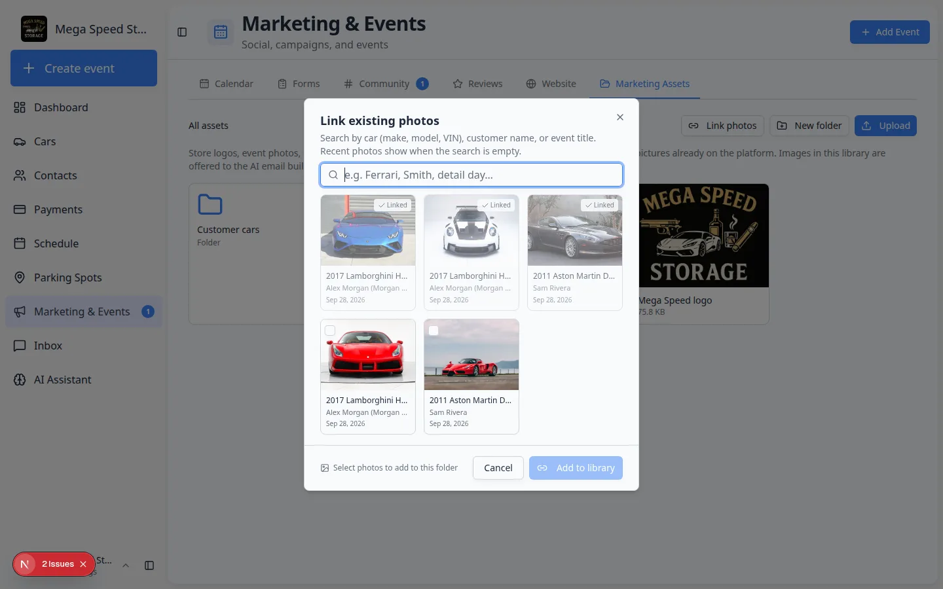Focus the photo search field
Screen dimensions: 943x589
pyautogui.click(x=471, y=175)
